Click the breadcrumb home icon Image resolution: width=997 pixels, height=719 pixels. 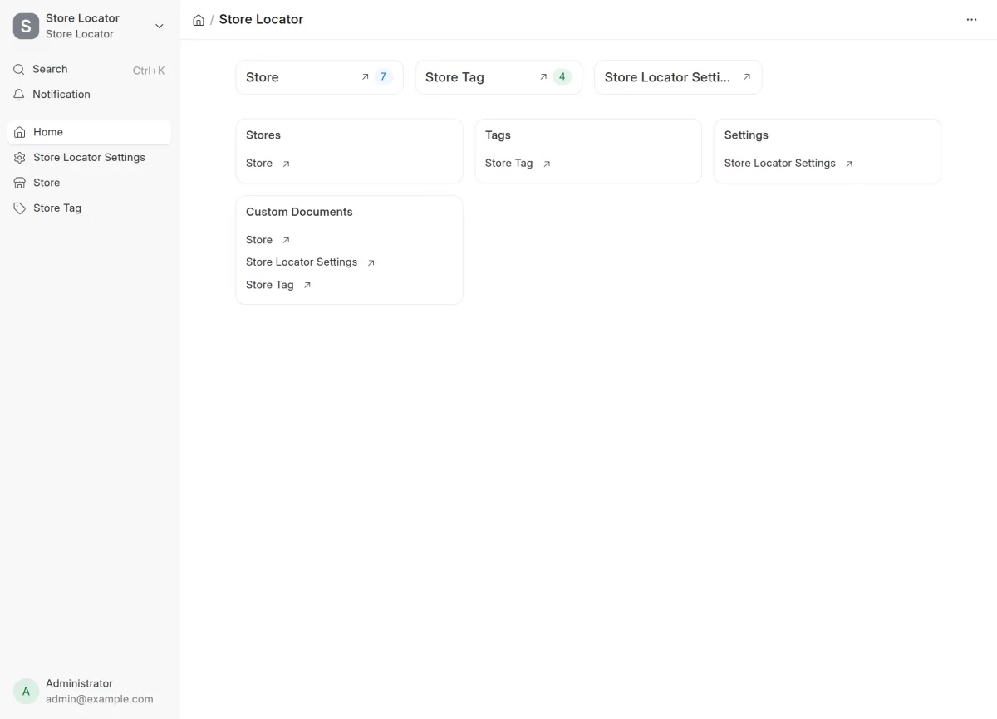[x=199, y=20]
